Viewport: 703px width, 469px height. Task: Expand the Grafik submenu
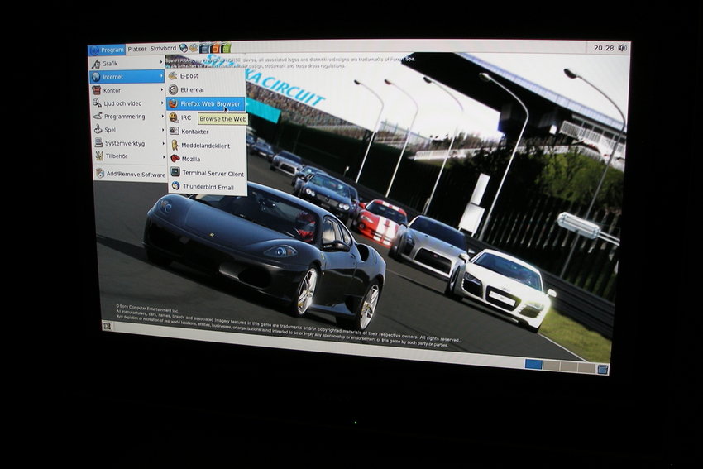click(x=127, y=64)
